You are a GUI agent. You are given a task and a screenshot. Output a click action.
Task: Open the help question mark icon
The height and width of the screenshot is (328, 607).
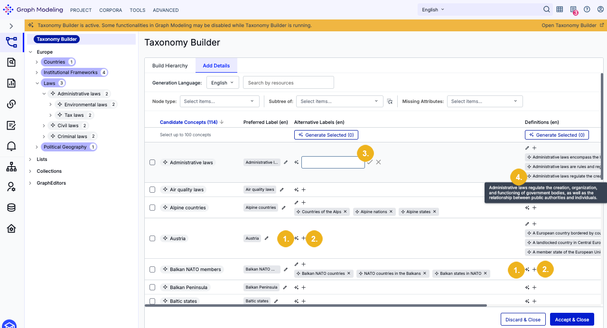pyautogui.click(x=587, y=9)
